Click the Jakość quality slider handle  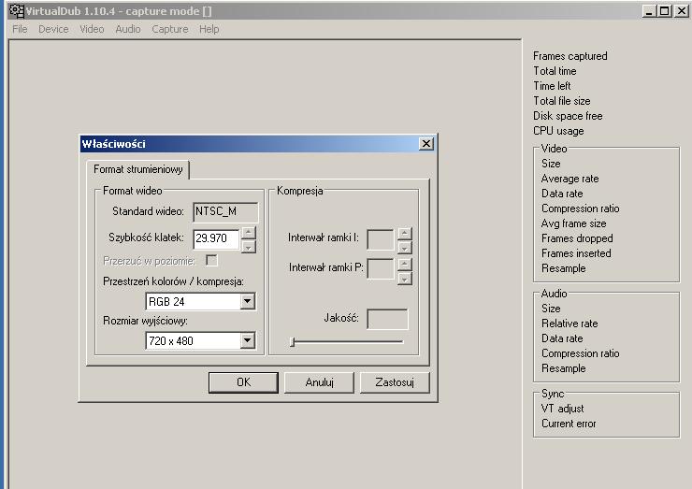[292, 342]
